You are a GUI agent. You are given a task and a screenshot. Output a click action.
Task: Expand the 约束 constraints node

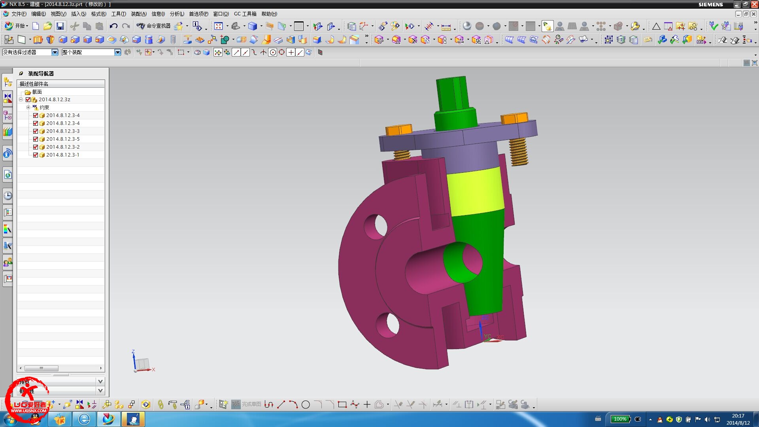click(x=28, y=108)
